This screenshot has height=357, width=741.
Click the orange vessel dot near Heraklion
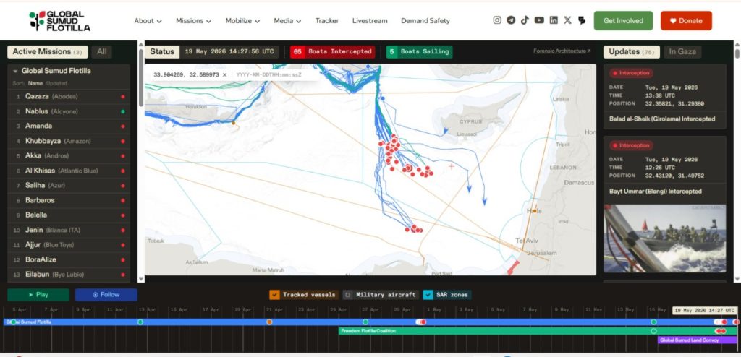(233, 123)
